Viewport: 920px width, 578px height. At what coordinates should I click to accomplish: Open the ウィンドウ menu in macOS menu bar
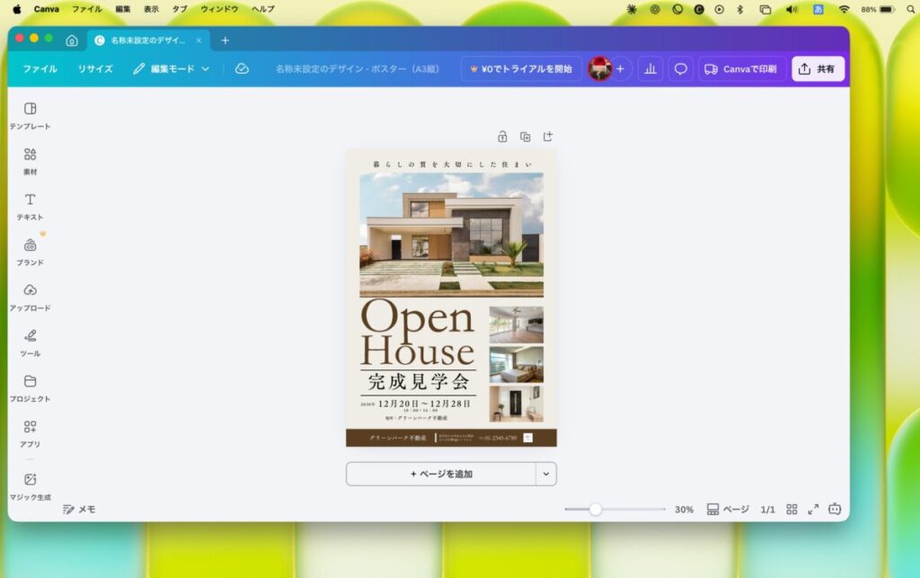(x=219, y=9)
